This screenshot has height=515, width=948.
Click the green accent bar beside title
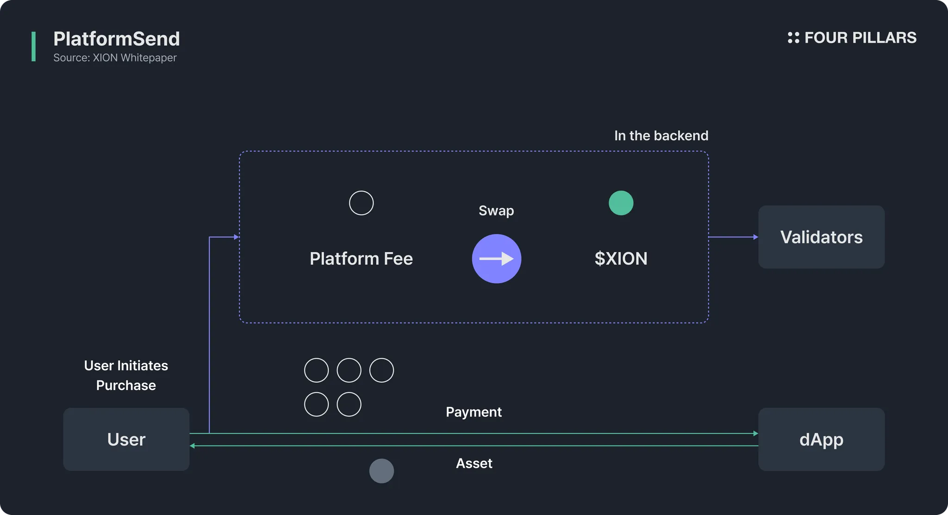coord(33,46)
